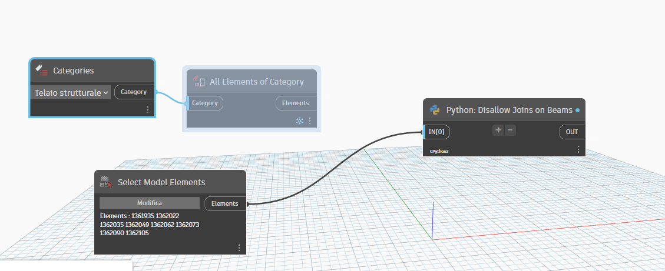Click the CPython3 engine label
Viewport: 665px width, 271px height.
tap(439, 151)
